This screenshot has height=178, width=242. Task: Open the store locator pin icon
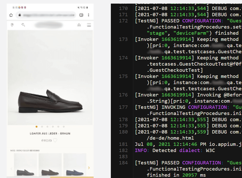pos(12,25)
